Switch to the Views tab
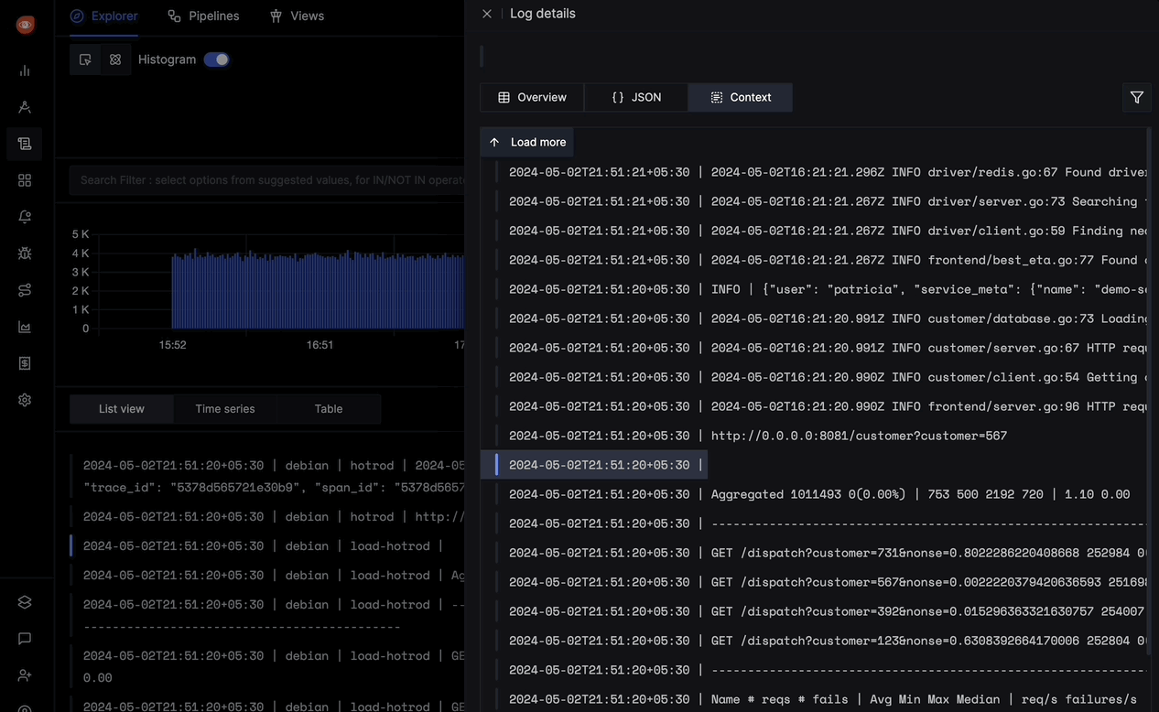 coord(297,16)
